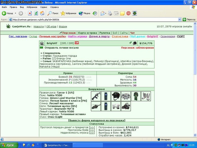
Task: Click the Windows пуск start button
Action: point(9,145)
